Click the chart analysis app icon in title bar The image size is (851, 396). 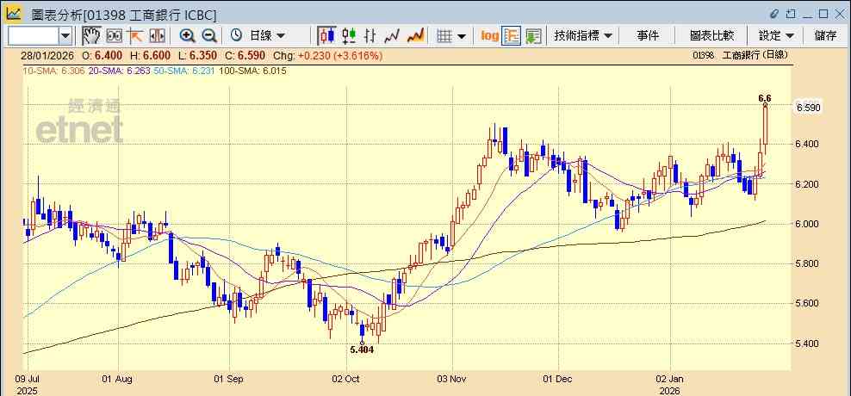pyautogui.click(x=14, y=13)
